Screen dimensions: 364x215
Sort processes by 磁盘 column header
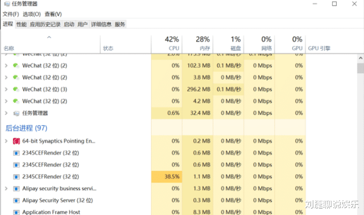click(229, 44)
